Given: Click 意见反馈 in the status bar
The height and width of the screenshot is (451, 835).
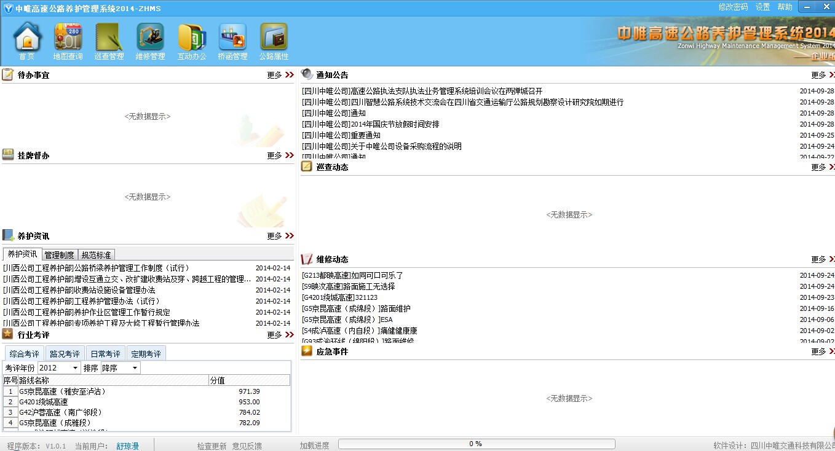Looking at the screenshot, I should (247, 445).
